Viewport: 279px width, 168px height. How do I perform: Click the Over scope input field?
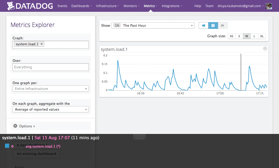(x=51, y=67)
